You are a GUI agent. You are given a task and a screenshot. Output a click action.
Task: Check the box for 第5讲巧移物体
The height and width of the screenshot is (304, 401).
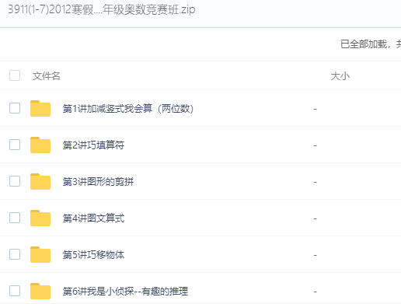point(15,254)
